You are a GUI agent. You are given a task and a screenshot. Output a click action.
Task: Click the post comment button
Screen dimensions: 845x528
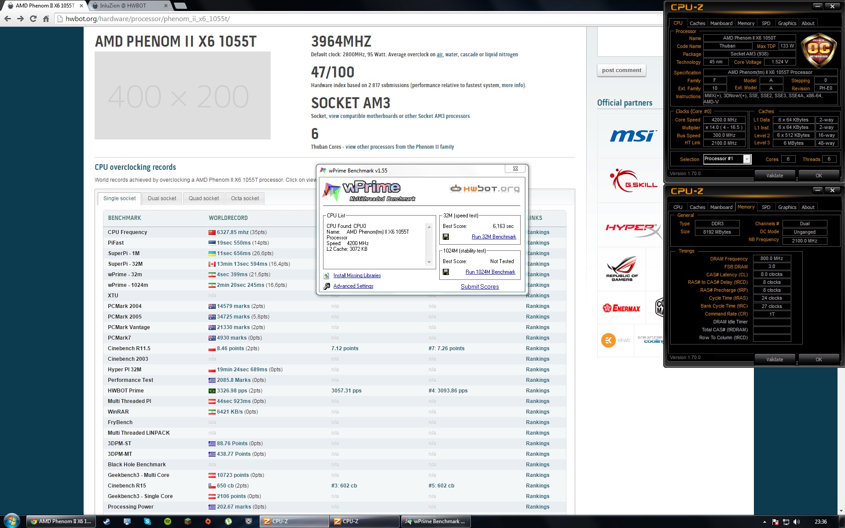click(x=621, y=70)
